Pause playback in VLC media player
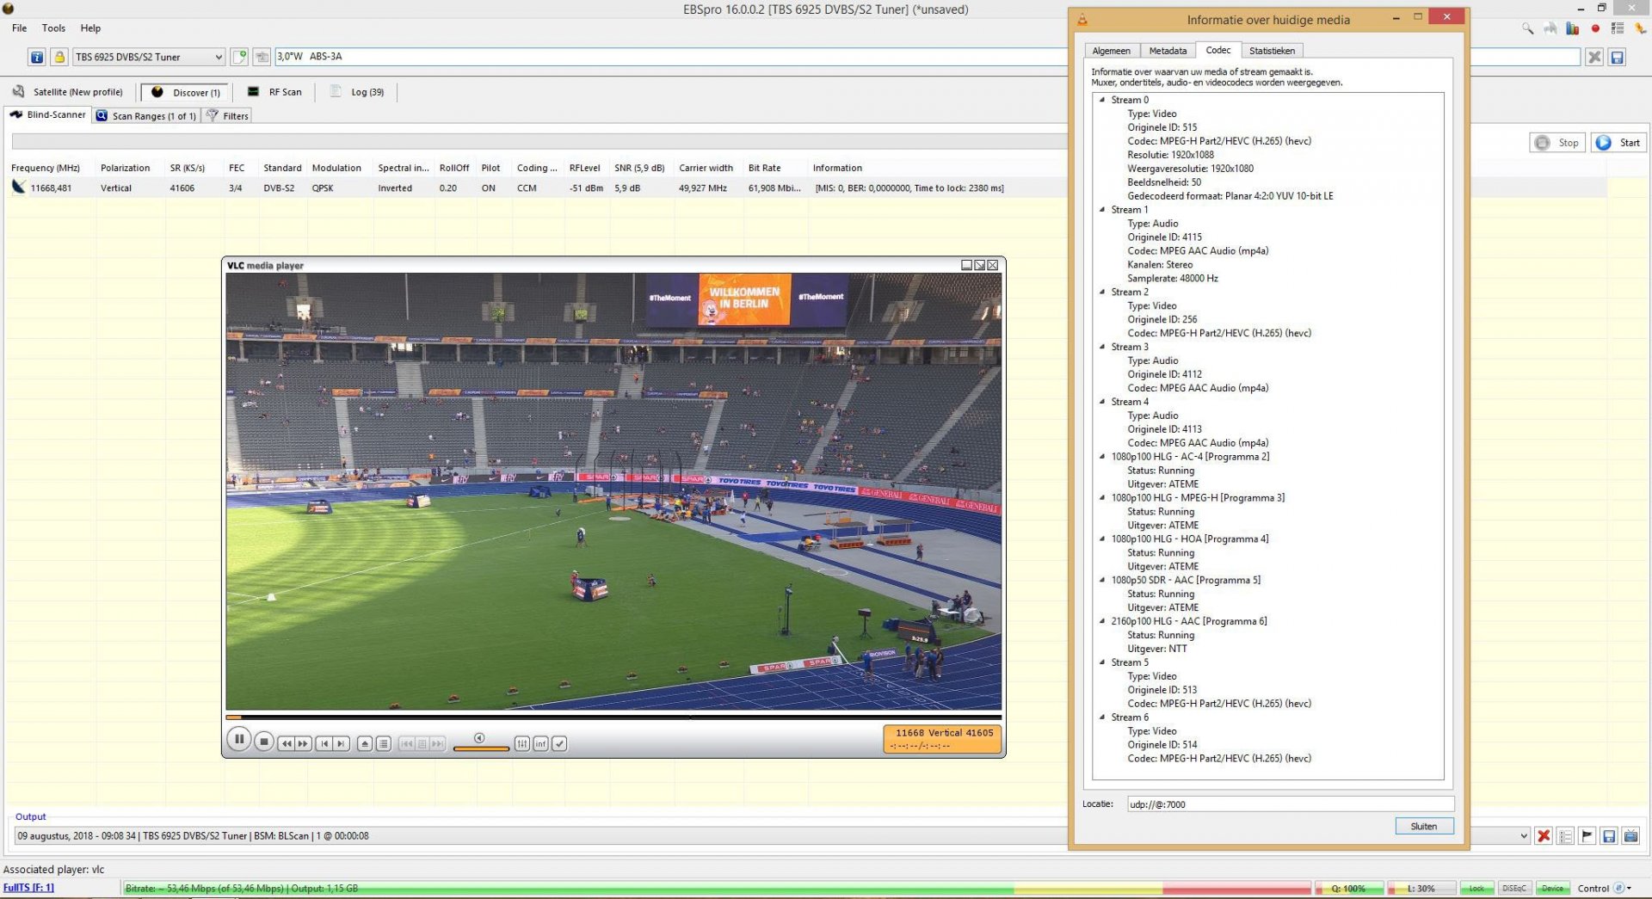Viewport: 1652px width, 899px height. click(x=239, y=740)
